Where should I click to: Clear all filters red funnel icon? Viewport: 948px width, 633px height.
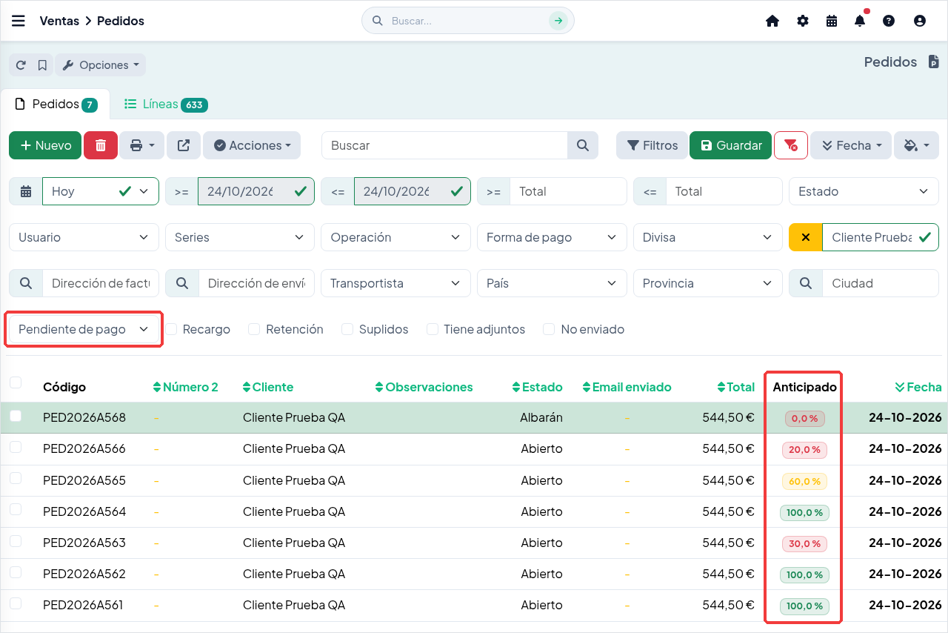pos(790,145)
